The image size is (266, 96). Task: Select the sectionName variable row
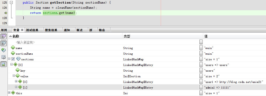(137, 54)
